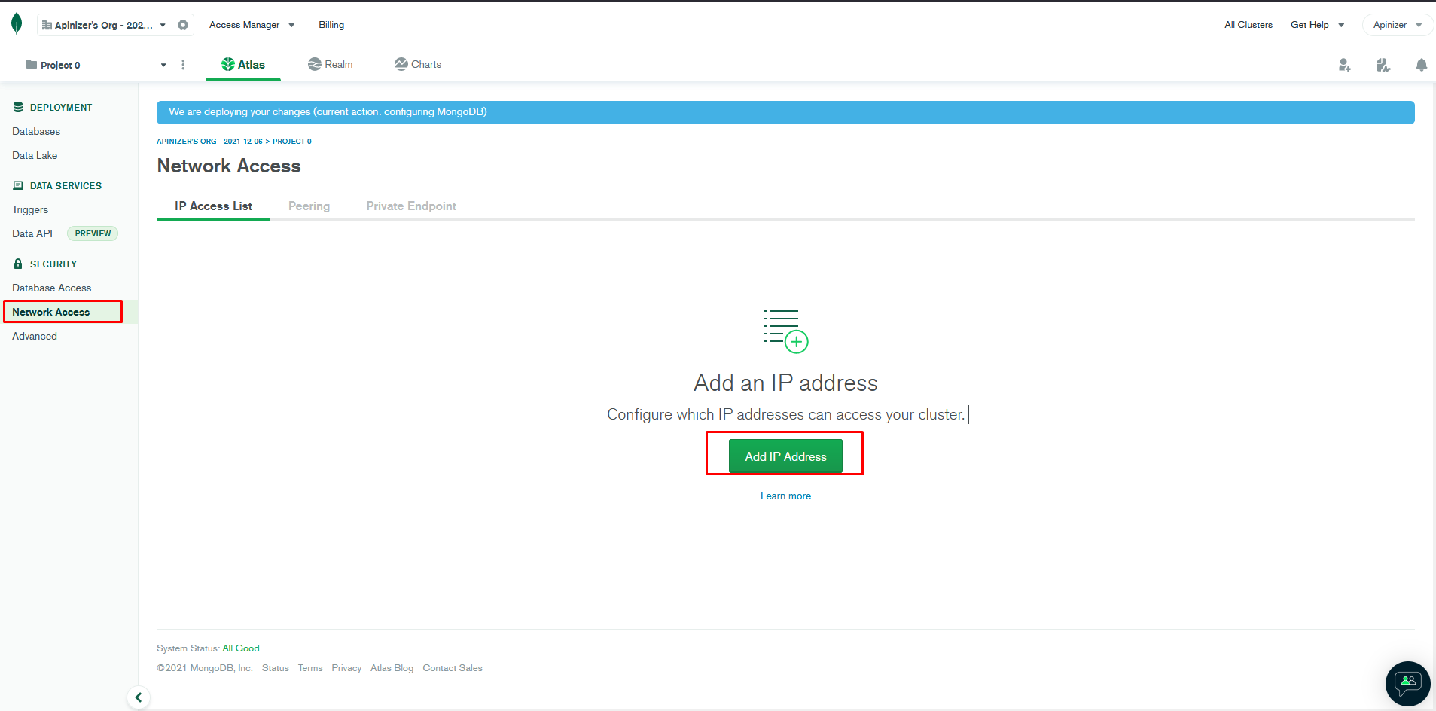Expand the Apinizer user menu
Screen dimensions: 1436x711
click(x=1397, y=25)
